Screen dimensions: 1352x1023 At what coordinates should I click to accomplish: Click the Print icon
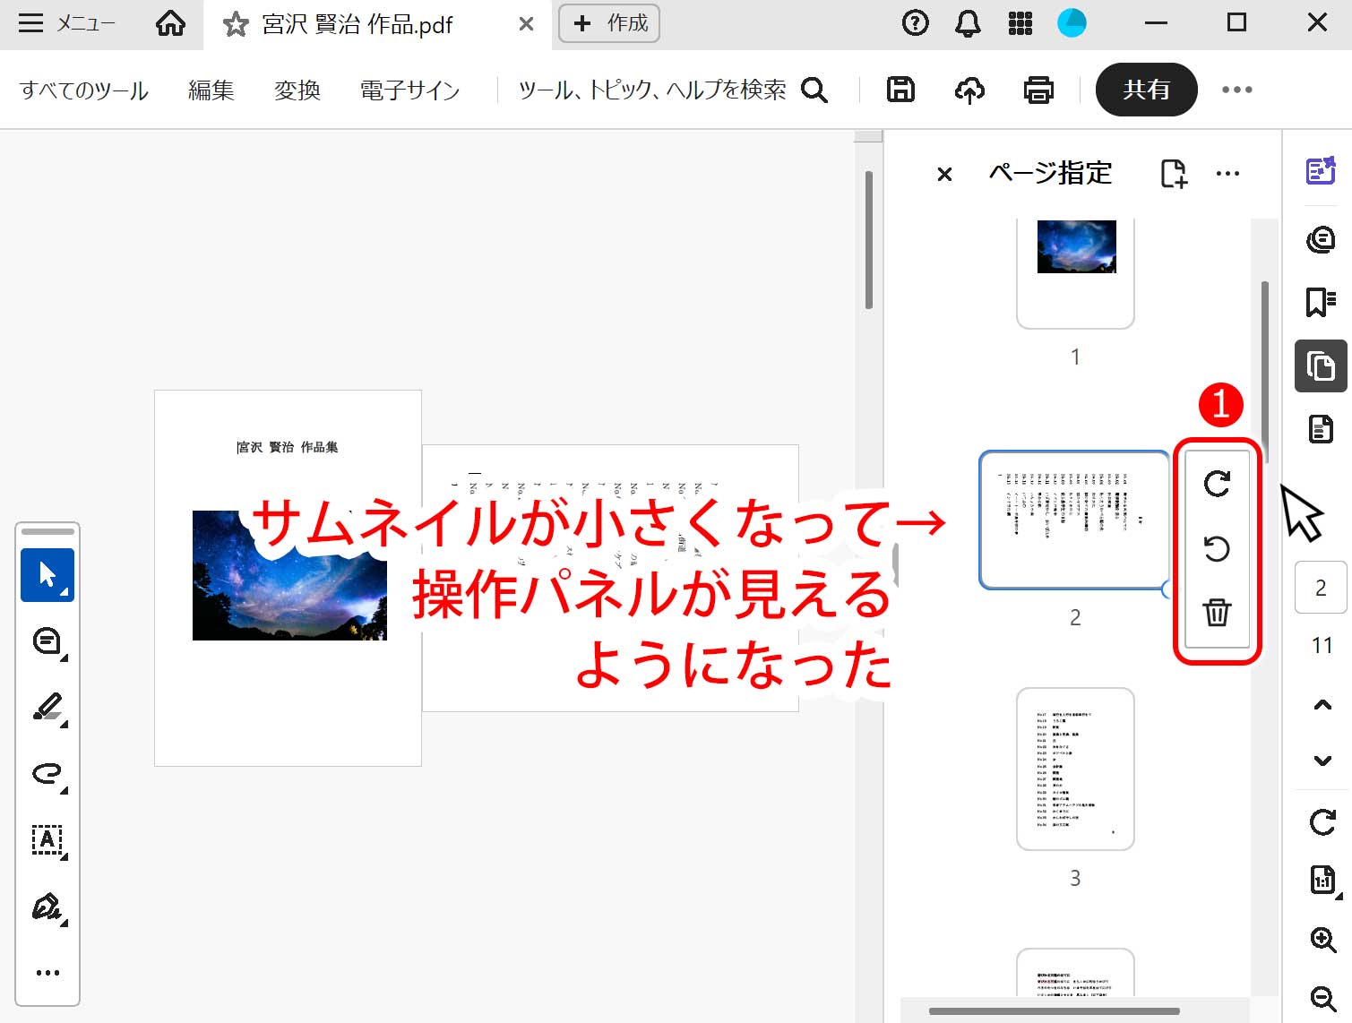click(x=1038, y=90)
